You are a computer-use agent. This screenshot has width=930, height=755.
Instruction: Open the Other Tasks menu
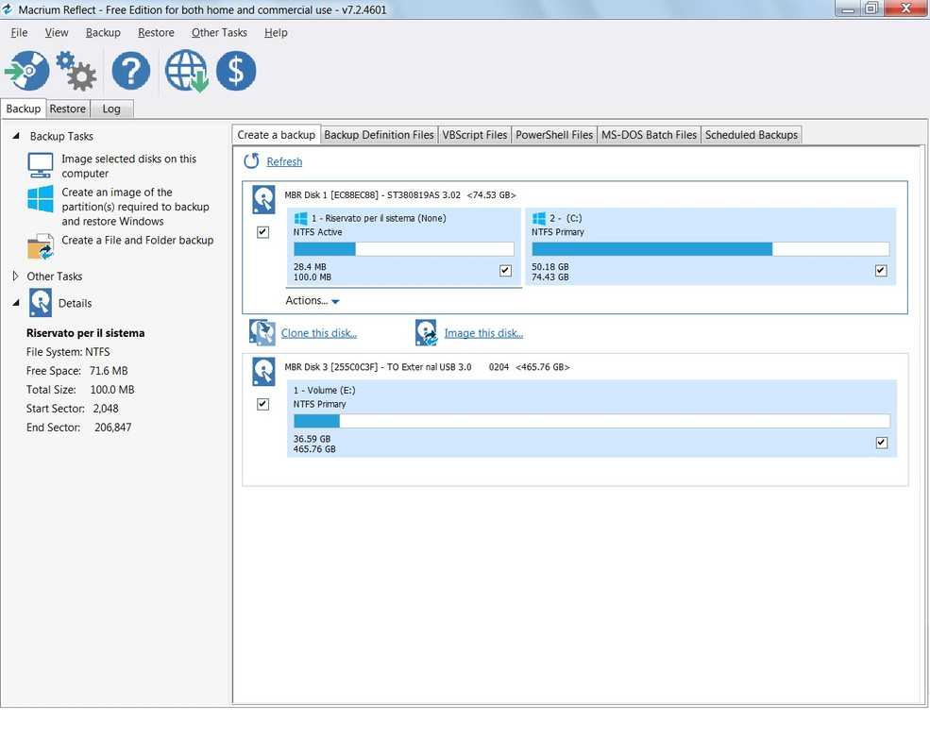point(219,33)
